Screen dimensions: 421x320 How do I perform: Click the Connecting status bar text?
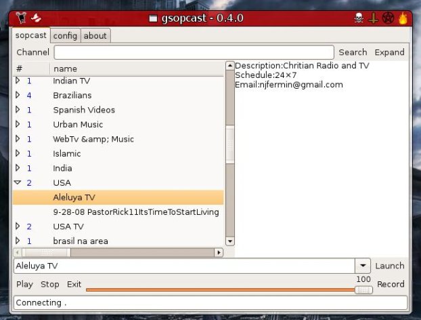pyautogui.click(x=41, y=302)
